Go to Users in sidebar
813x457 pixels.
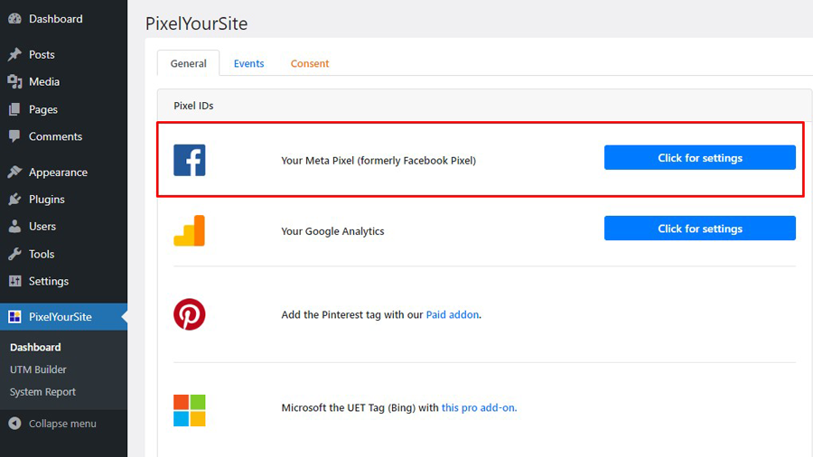42,227
